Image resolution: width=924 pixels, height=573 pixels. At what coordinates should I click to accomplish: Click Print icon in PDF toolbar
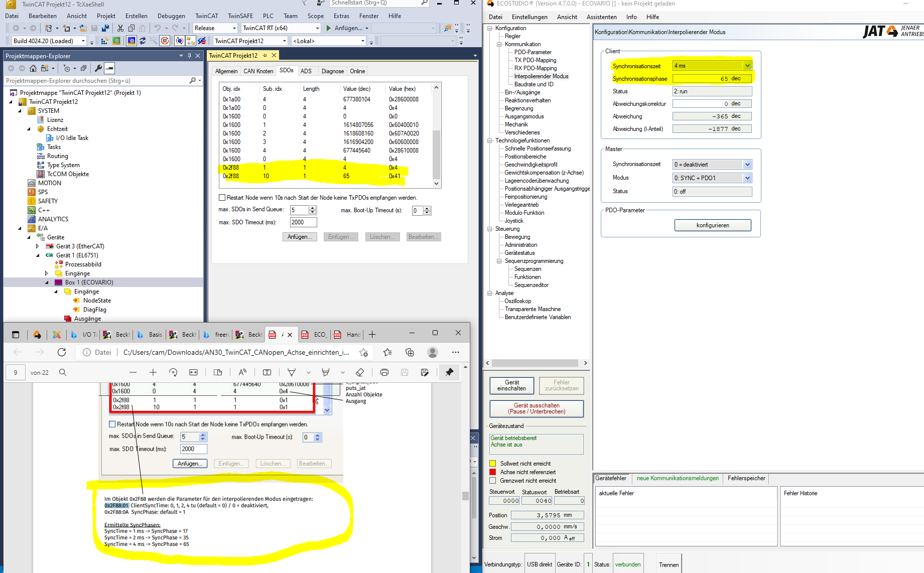pos(384,372)
